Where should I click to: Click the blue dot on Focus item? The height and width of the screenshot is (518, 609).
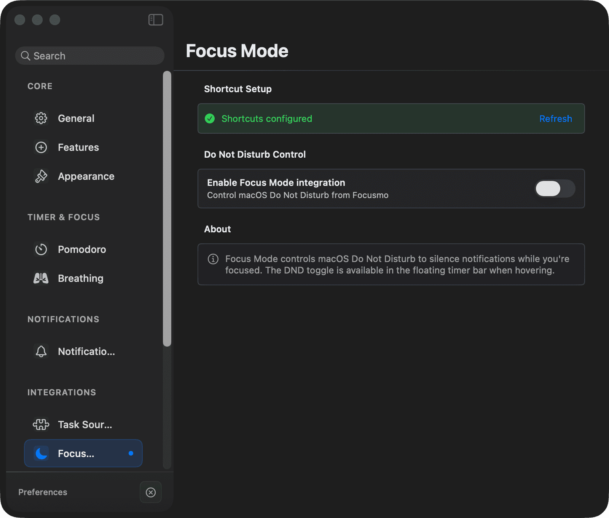click(x=131, y=453)
